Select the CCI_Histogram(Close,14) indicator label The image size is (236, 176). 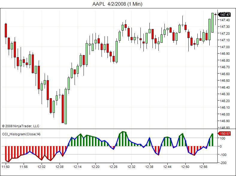click(21, 134)
